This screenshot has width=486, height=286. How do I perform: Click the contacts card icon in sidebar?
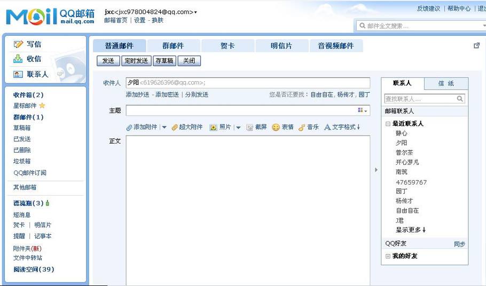[x=18, y=74]
